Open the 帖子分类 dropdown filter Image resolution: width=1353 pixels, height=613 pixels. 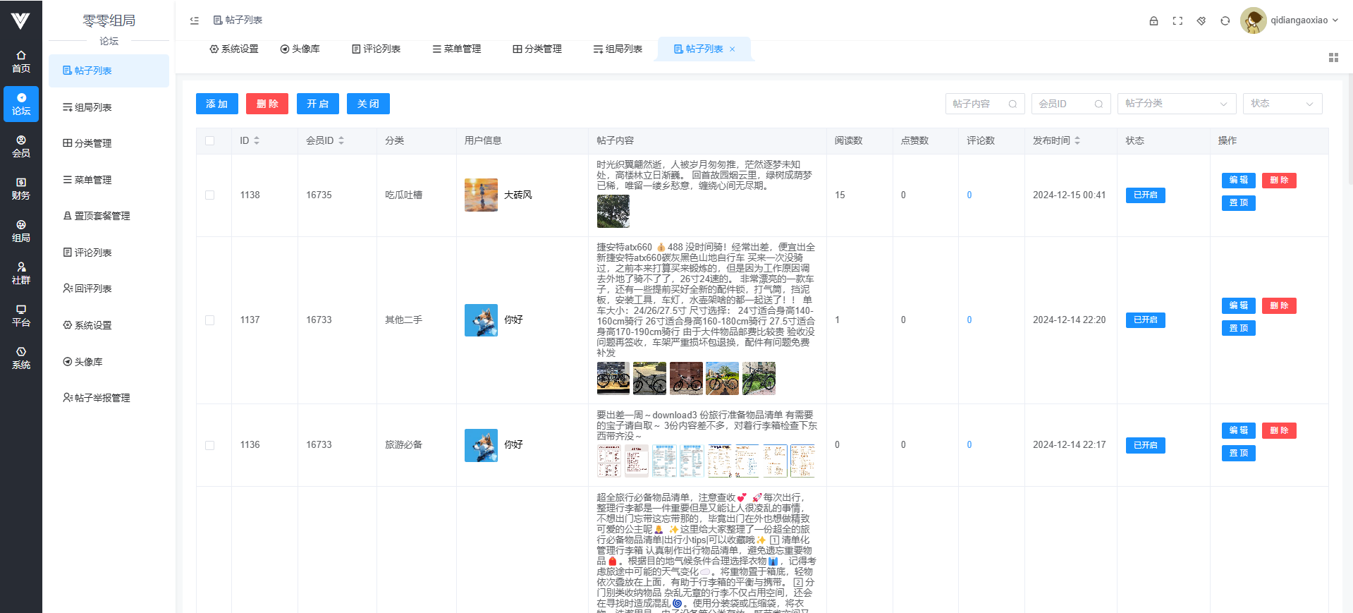click(x=1176, y=104)
